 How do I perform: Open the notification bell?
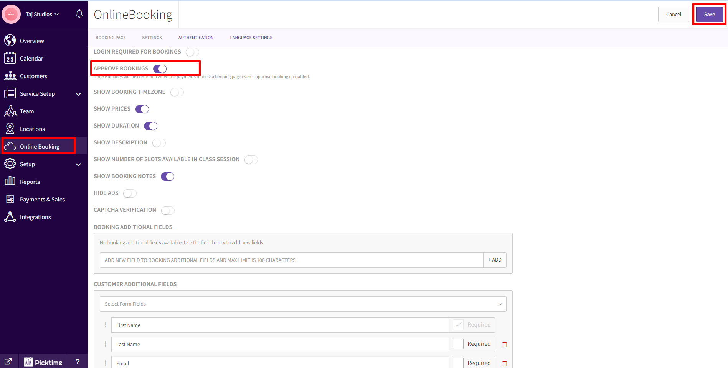(79, 13)
